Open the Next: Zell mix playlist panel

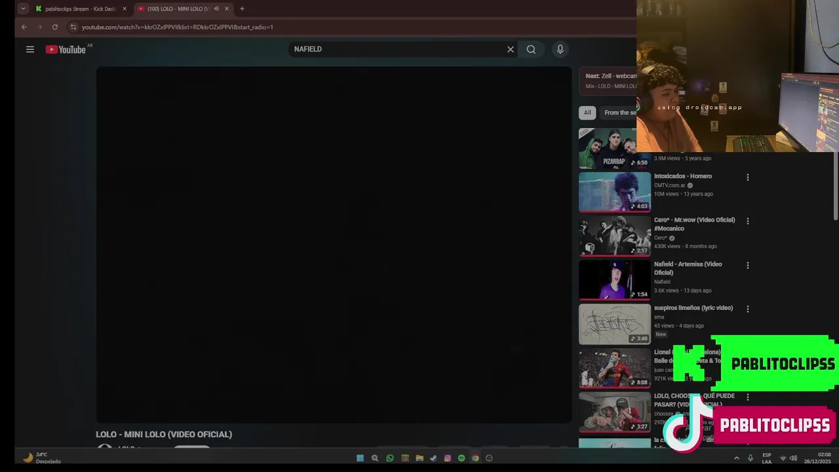(608, 81)
